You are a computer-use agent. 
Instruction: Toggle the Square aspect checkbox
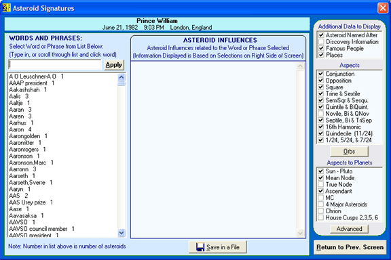(320, 87)
